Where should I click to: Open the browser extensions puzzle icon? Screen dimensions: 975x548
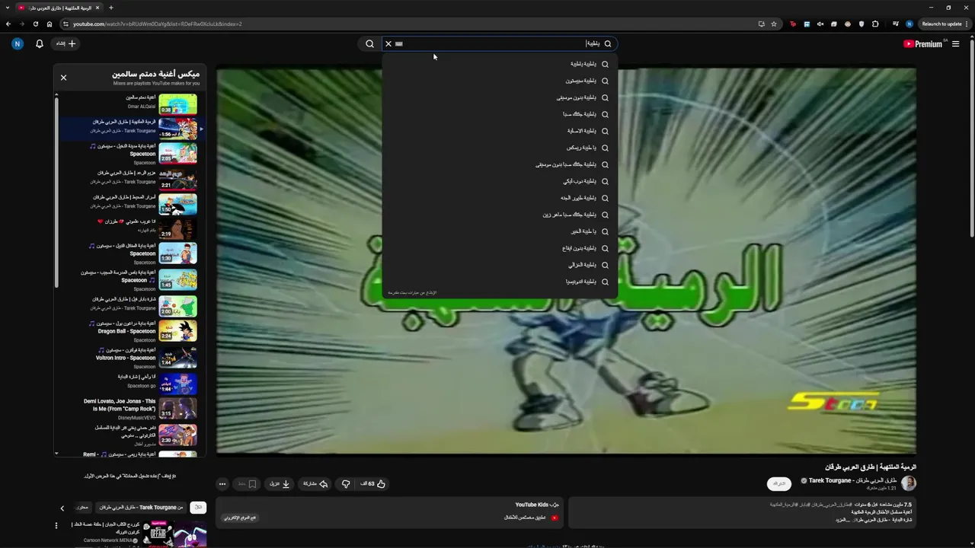[x=875, y=24]
